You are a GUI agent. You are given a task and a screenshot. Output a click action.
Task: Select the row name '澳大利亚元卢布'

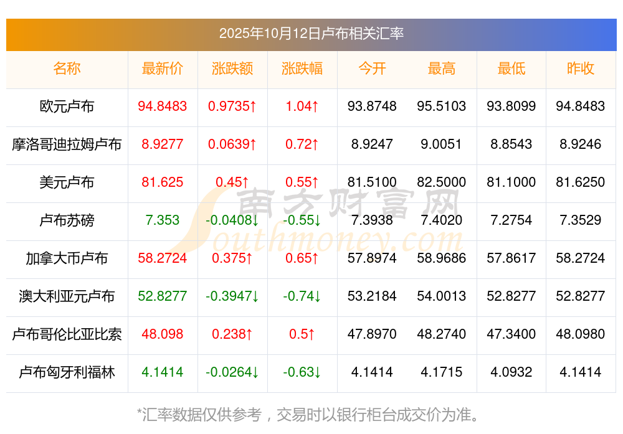pyautogui.click(x=67, y=296)
